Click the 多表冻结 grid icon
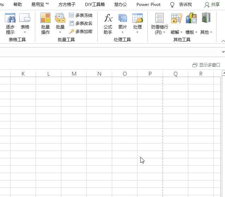 click(x=71, y=15)
